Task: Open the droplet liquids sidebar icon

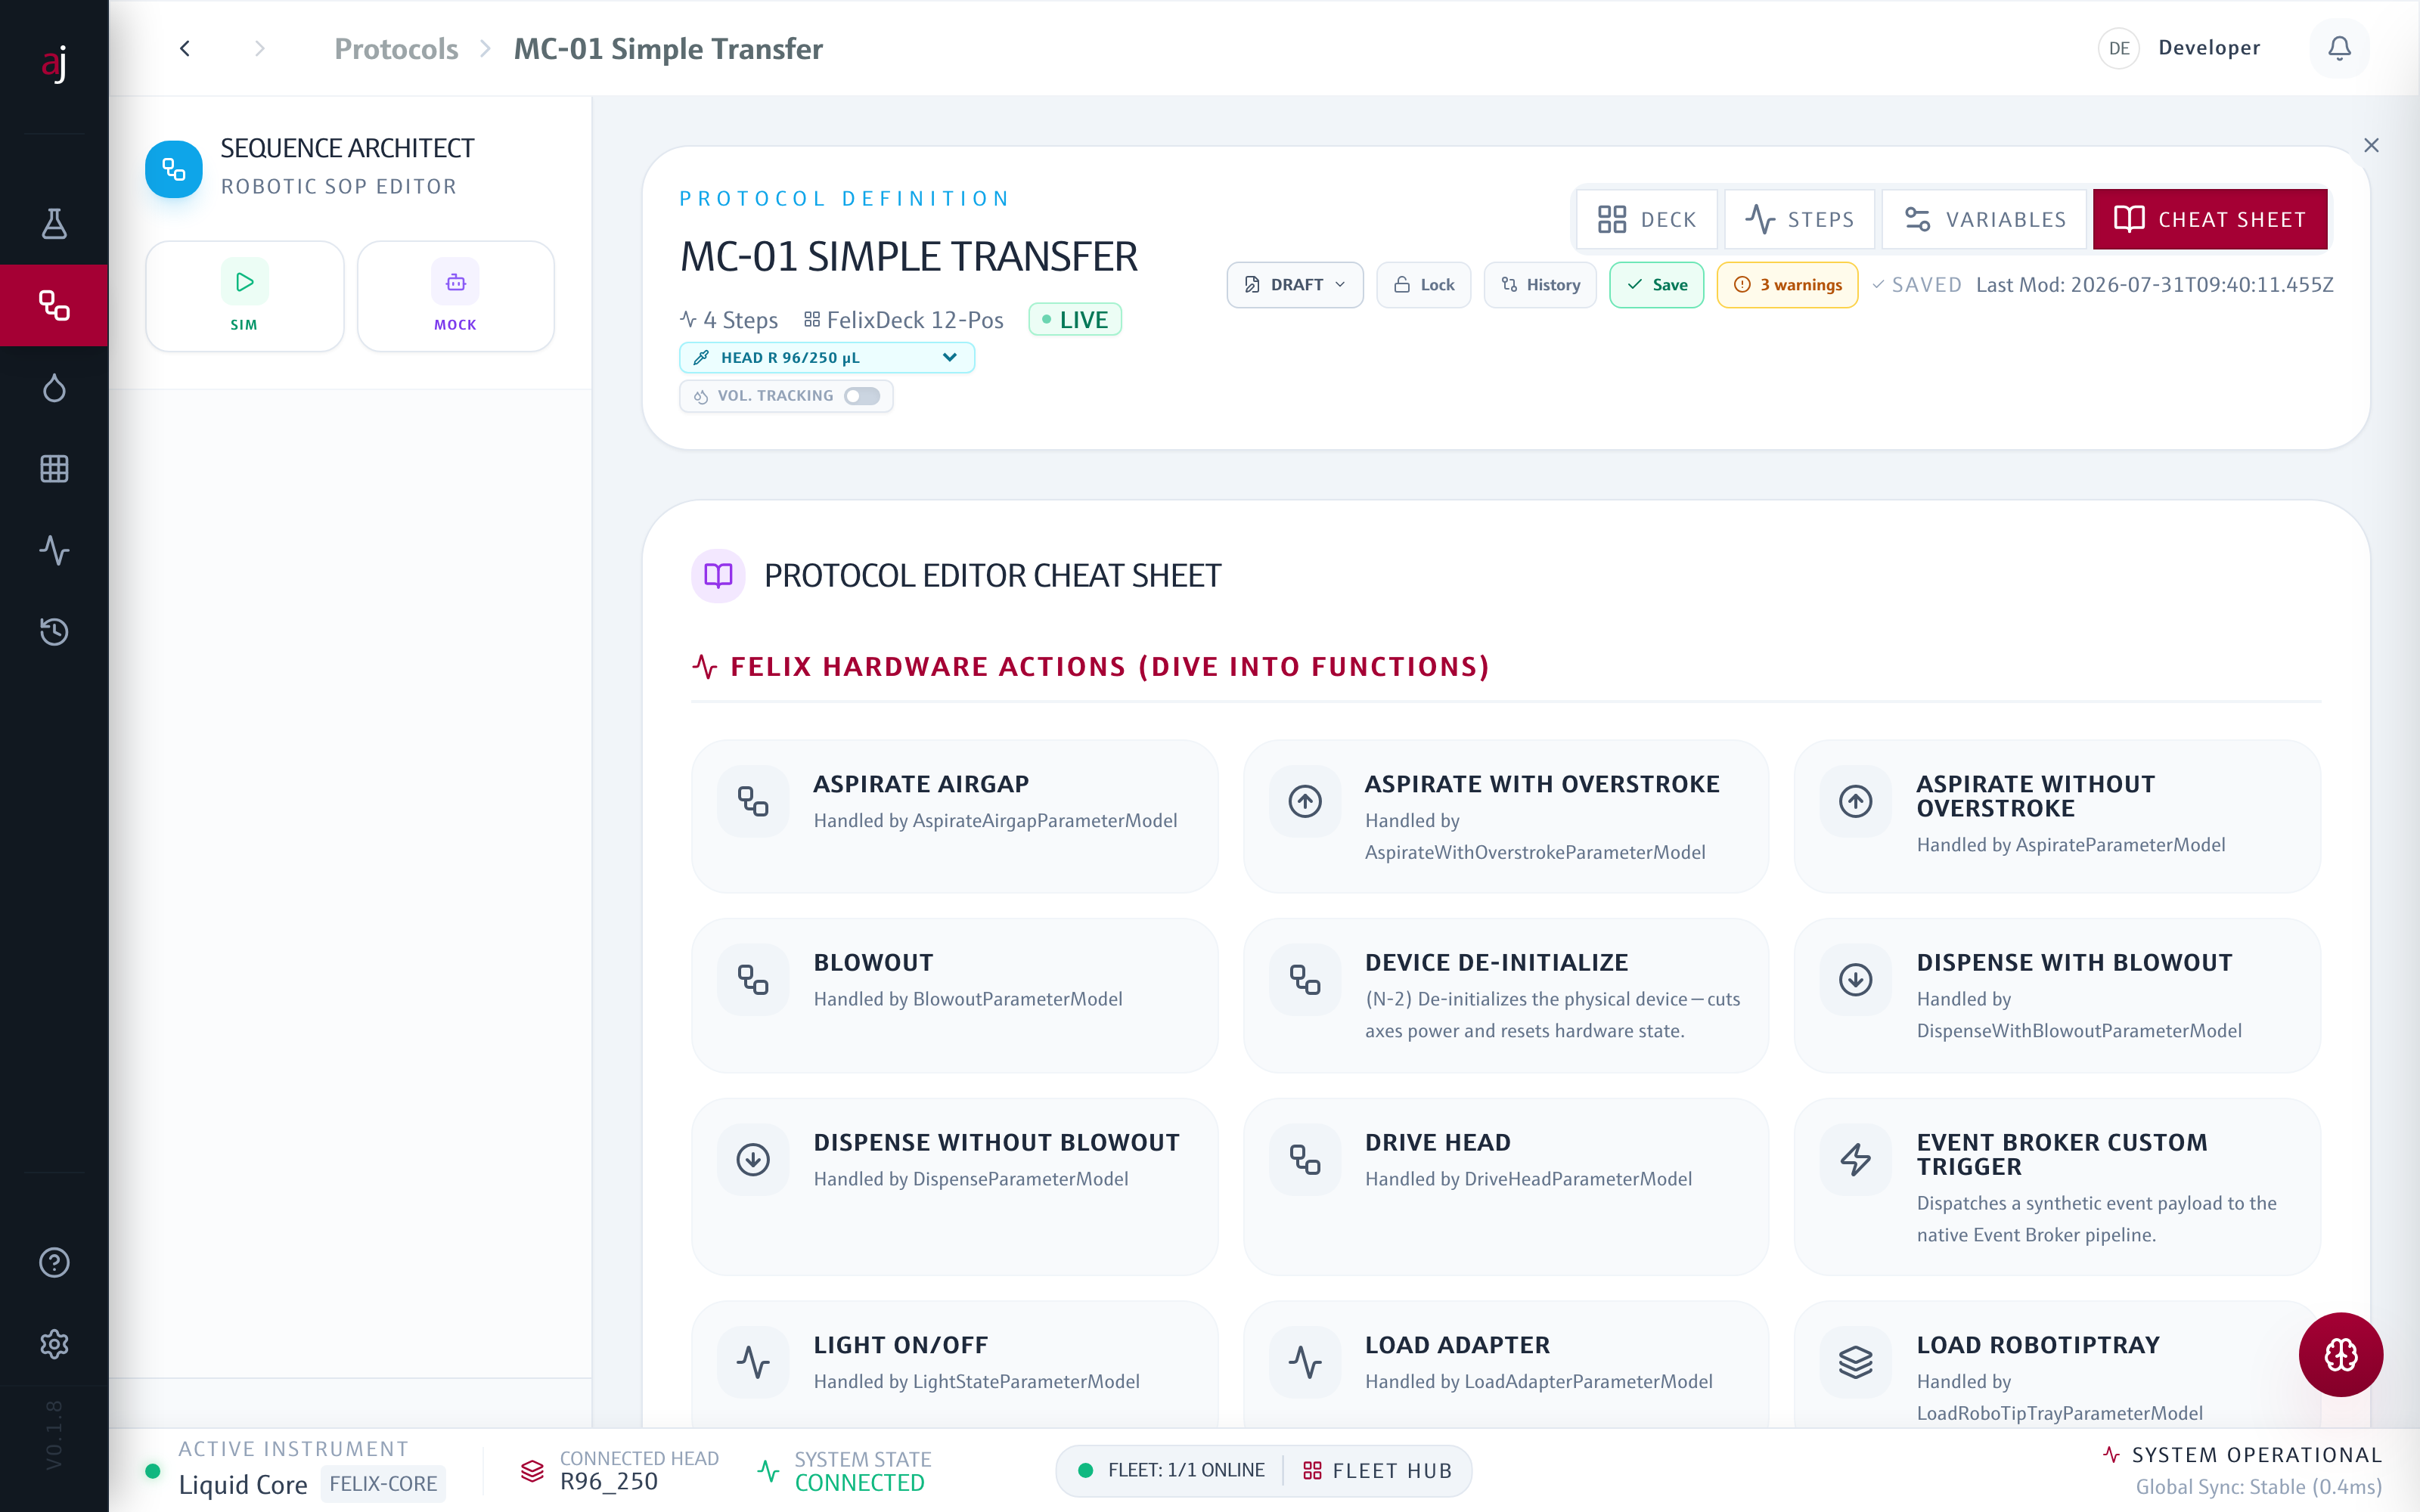Action: point(54,387)
